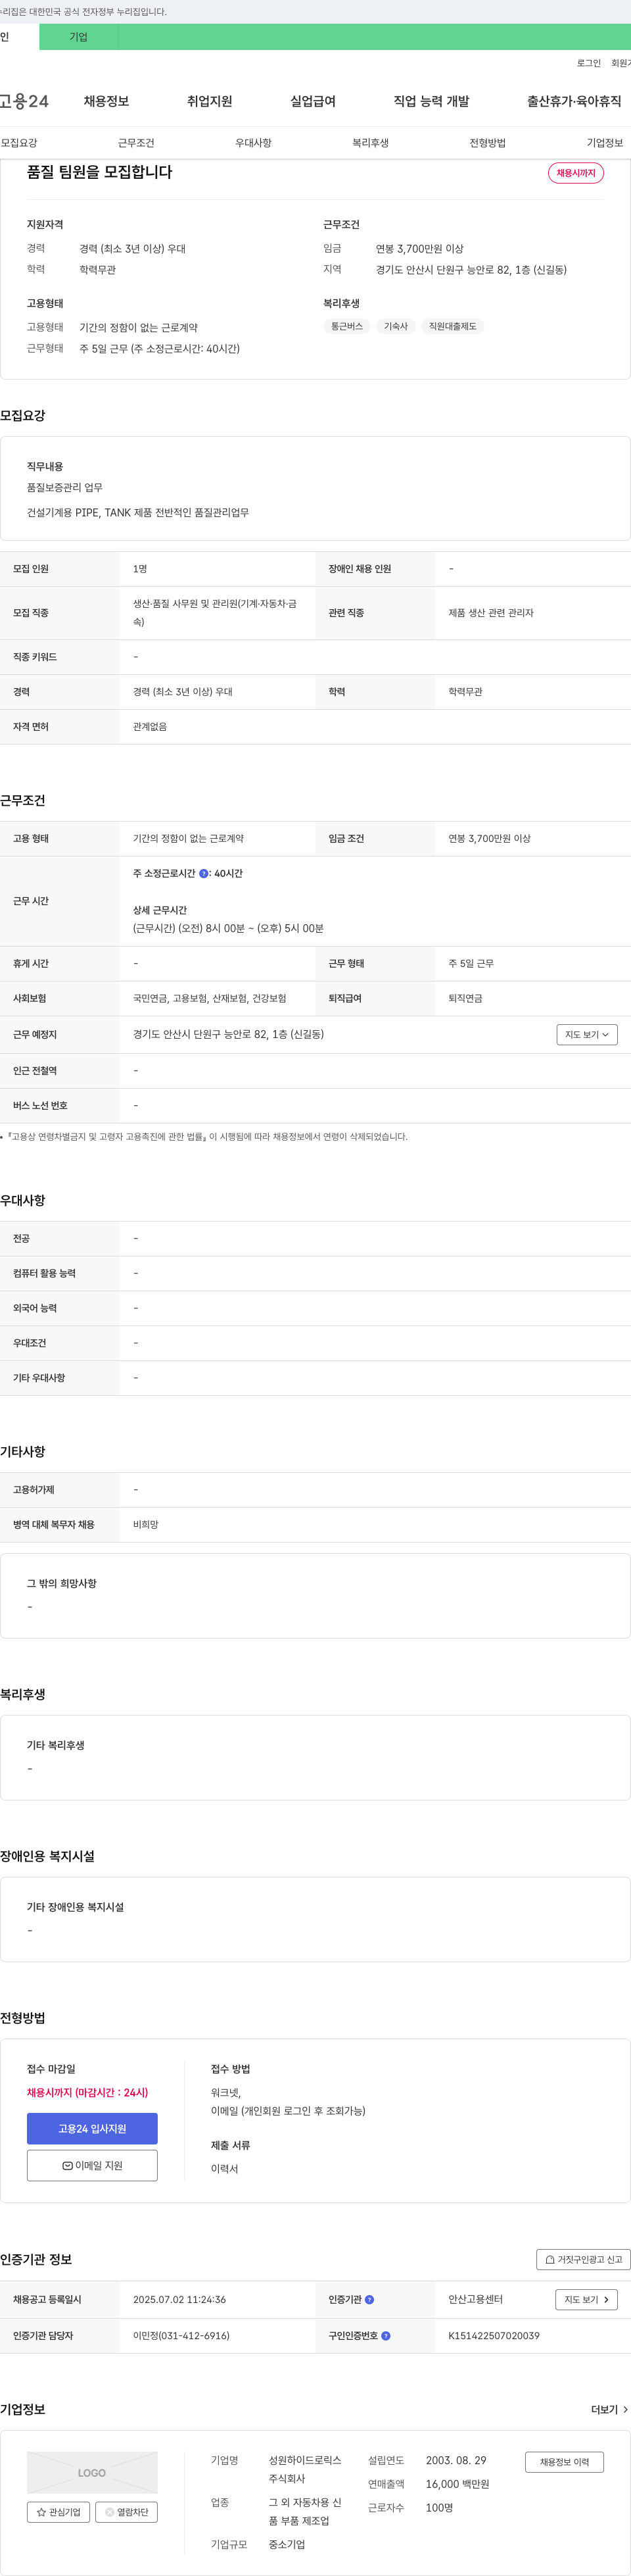The height and width of the screenshot is (2576, 631).
Task: Apply via 고용24 입사지원 button
Action: [92, 2129]
